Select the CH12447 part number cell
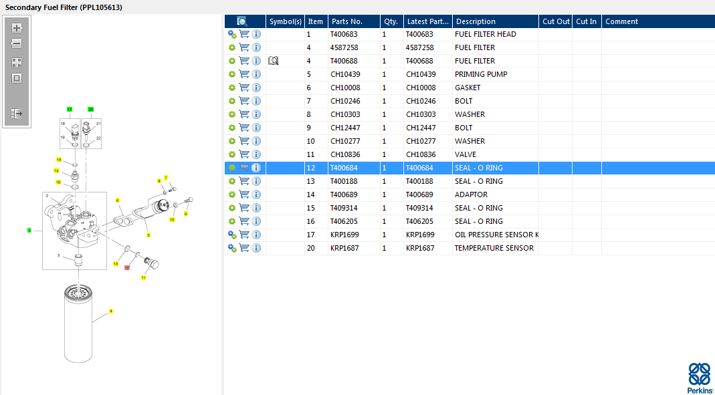 (x=354, y=128)
